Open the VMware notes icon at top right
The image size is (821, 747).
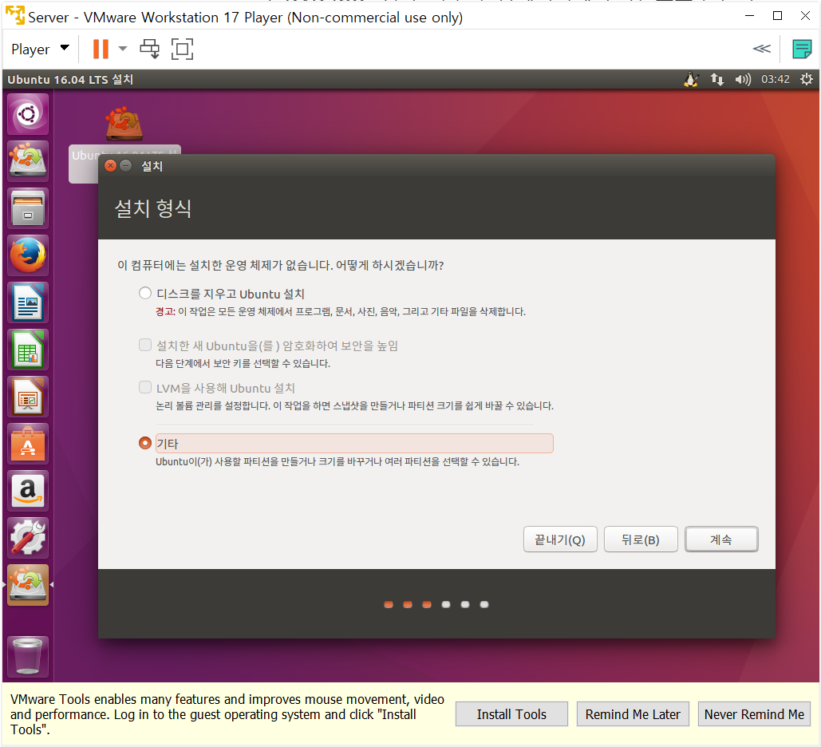coord(802,49)
